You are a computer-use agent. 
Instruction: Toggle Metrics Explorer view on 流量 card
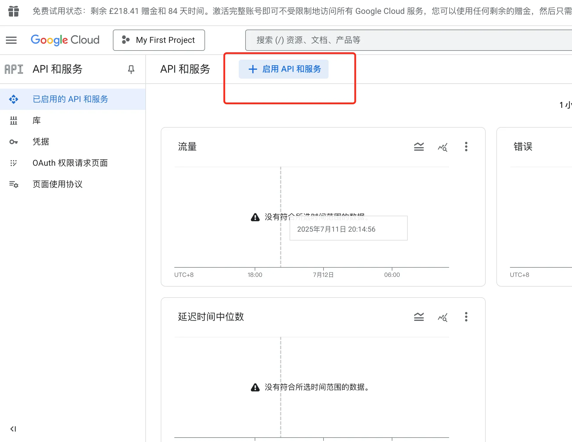point(442,147)
